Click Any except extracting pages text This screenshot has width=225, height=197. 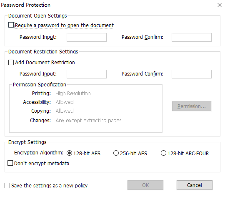coord(88,121)
